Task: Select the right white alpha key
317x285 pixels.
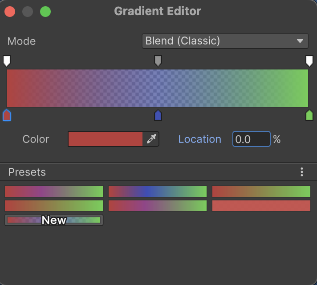Action: pos(309,61)
